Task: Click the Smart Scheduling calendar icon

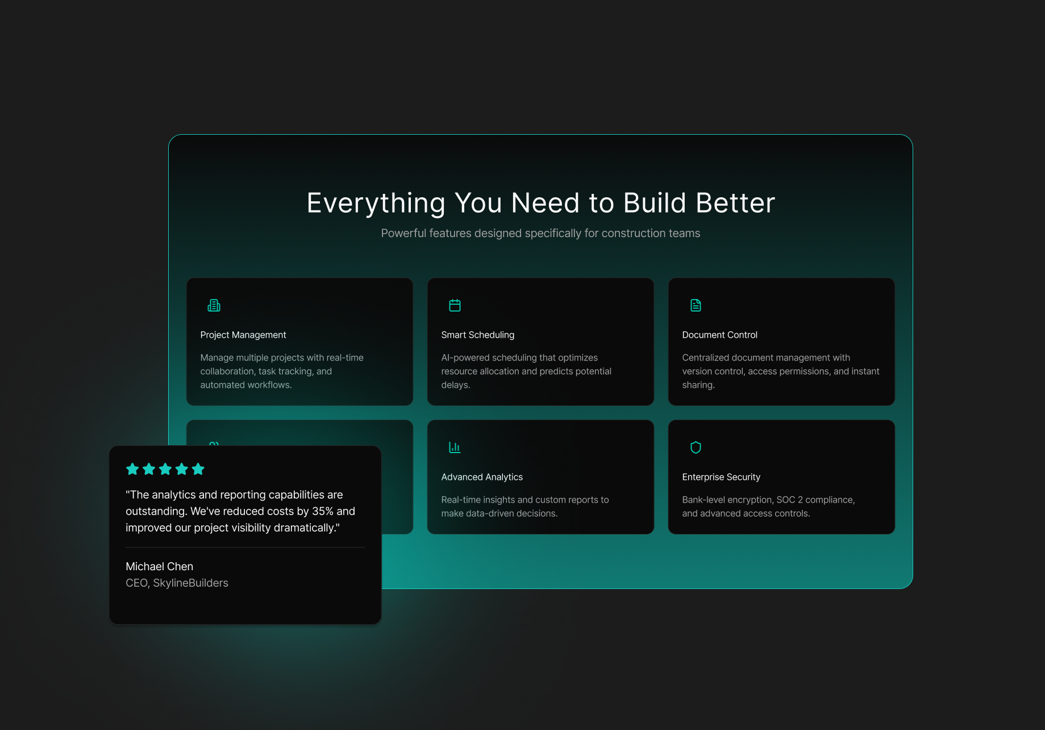Action: 455,305
